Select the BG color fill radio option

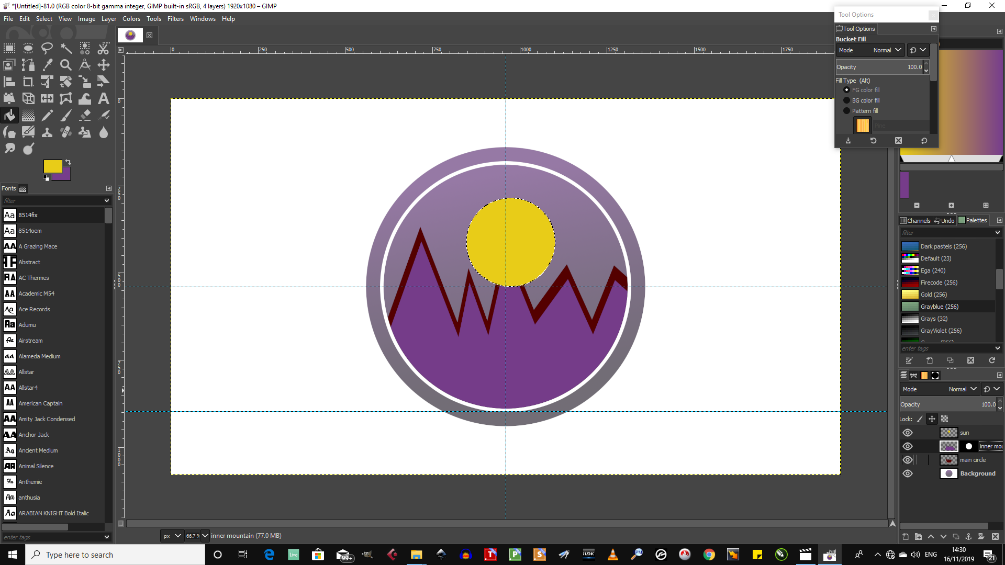(x=846, y=100)
